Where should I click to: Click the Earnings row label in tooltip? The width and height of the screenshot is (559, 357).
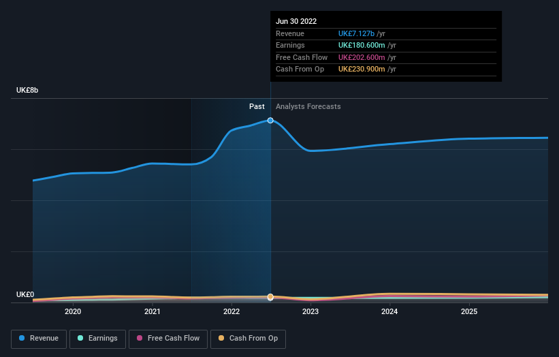(290, 45)
